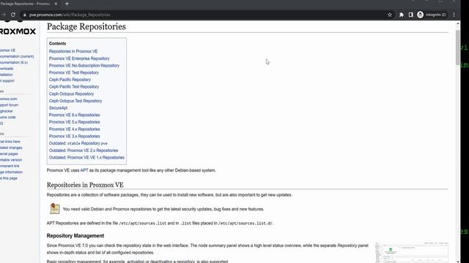The width and height of the screenshot is (469, 263).
Task: Open sidebar Installation link
Action: click(7, 75)
